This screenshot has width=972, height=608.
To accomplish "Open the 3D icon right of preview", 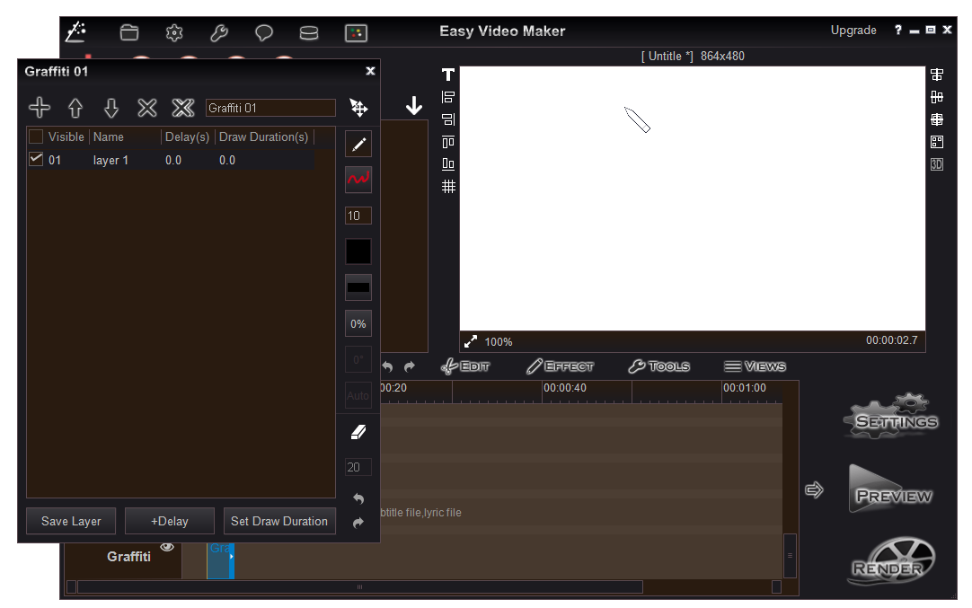I will pos(937,164).
